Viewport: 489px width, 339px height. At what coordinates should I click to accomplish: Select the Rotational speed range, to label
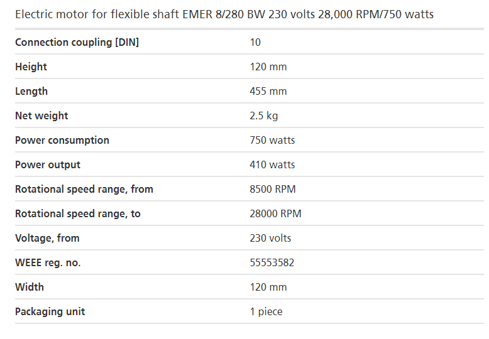(x=78, y=213)
